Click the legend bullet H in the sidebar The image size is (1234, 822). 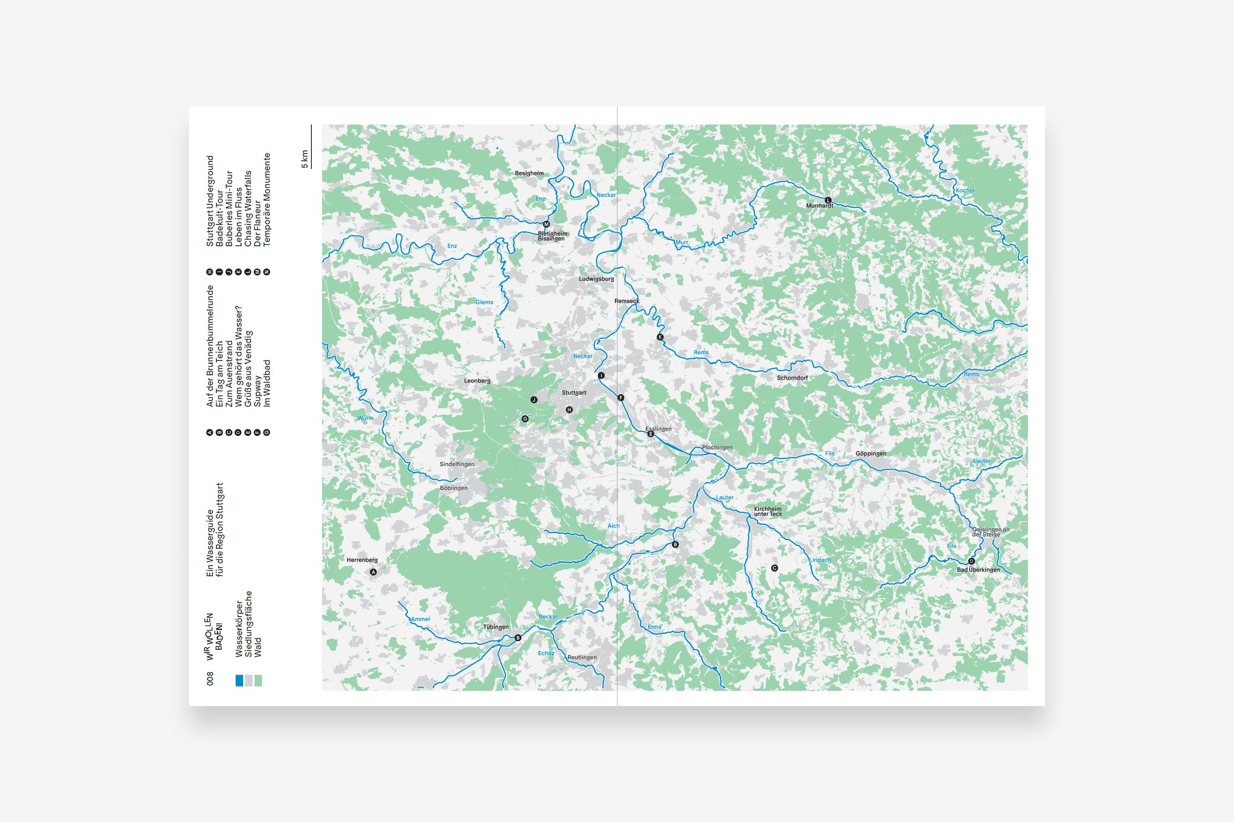click(210, 272)
